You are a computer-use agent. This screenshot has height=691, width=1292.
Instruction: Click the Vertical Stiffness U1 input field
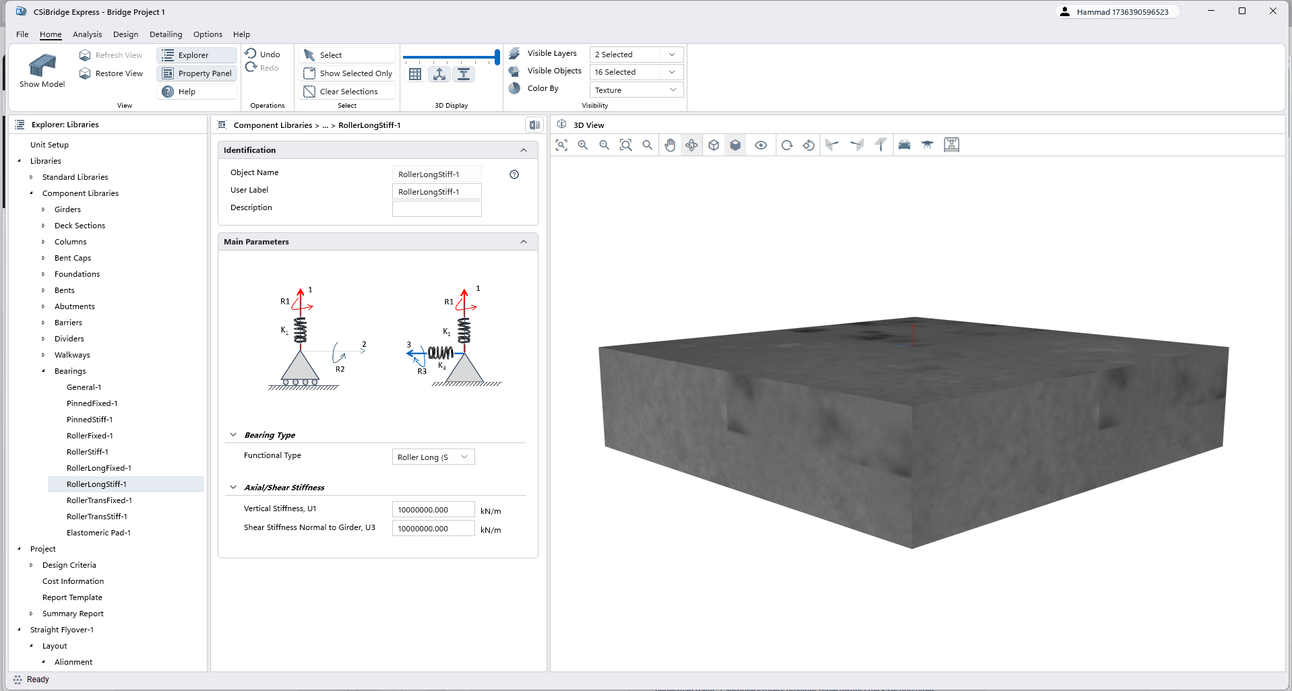pos(433,510)
